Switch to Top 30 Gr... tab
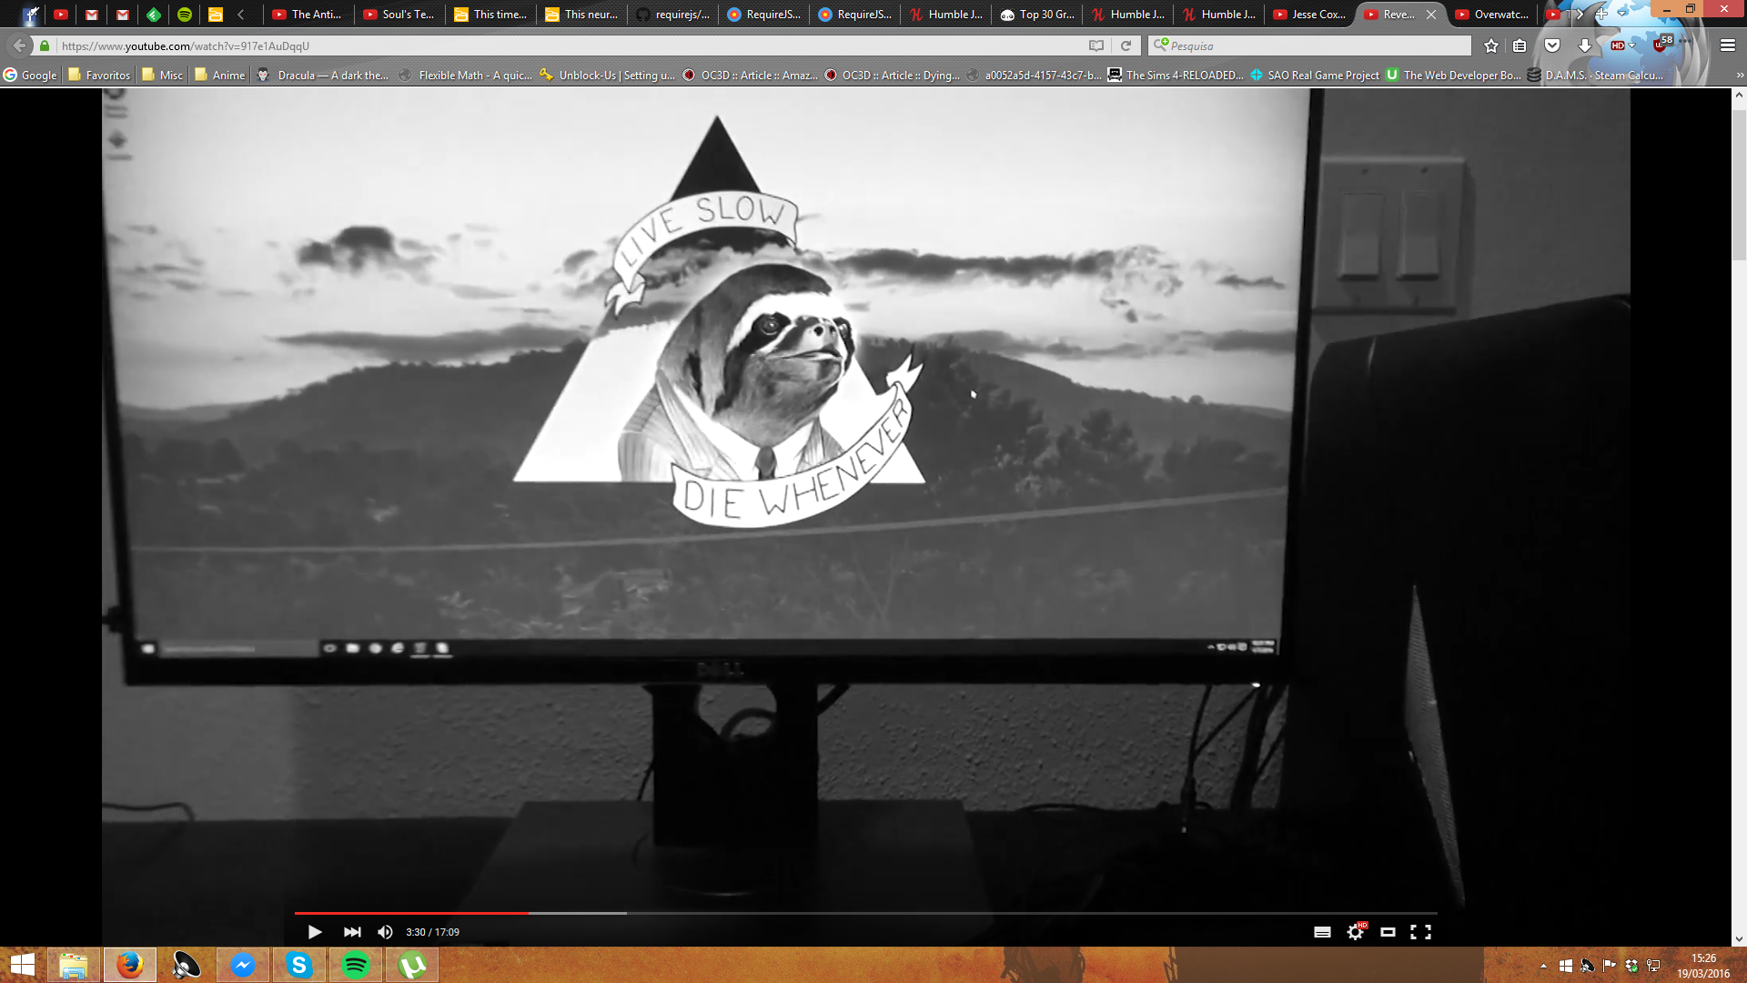 pyautogui.click(x=1035, y=15)
